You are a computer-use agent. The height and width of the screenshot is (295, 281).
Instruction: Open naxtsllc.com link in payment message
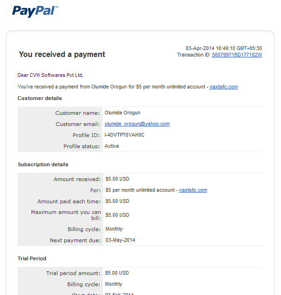click(224, 87)
